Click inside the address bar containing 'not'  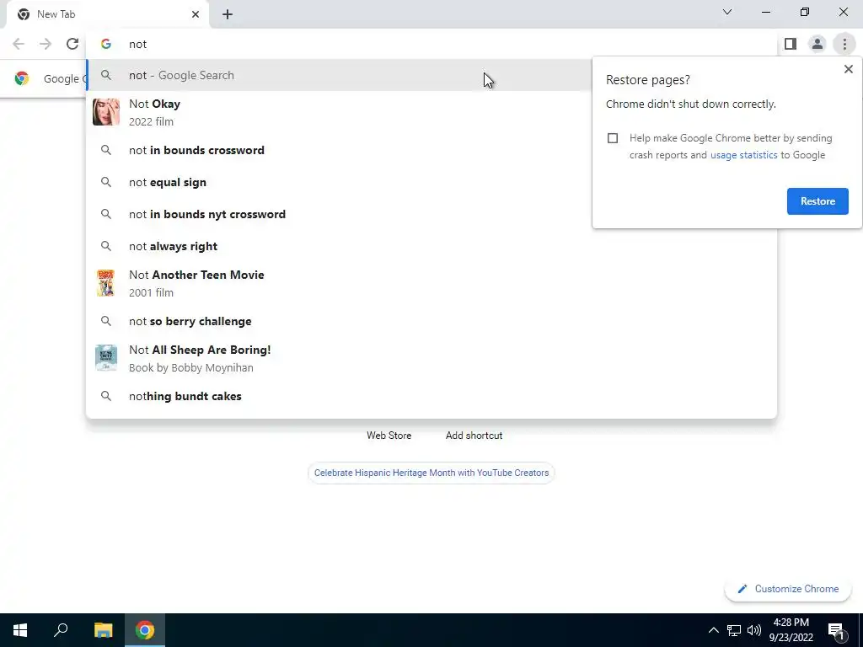coord(431,44)
